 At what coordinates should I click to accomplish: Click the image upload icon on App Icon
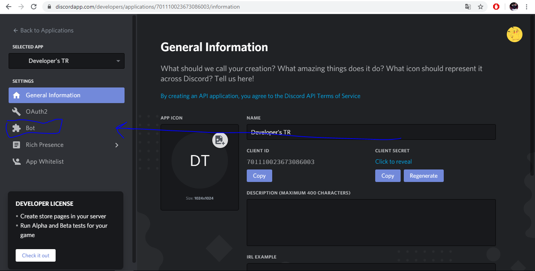click(219, 140)
